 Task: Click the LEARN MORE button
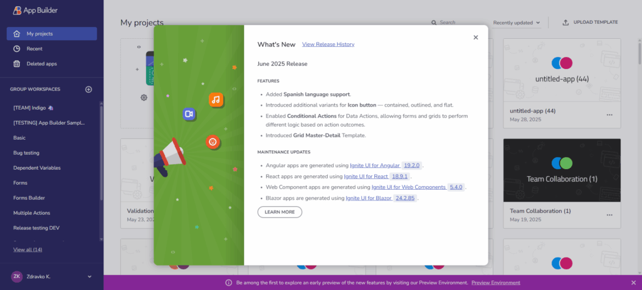(x=280, y=212)
